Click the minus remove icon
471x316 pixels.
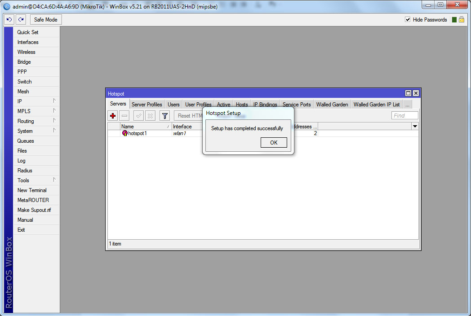(x=124, y=116)
